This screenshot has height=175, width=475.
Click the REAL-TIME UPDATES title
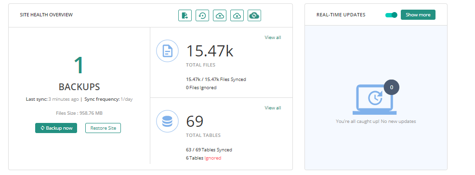coord(341,15)
